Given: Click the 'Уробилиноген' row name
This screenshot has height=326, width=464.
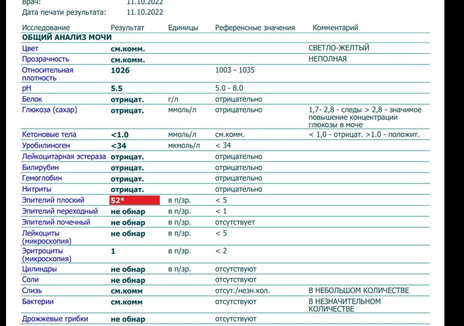Looking at the screenshot, I should point(46,145).
